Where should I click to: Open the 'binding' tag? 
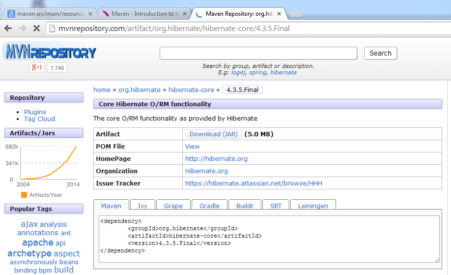coord(26,271)
